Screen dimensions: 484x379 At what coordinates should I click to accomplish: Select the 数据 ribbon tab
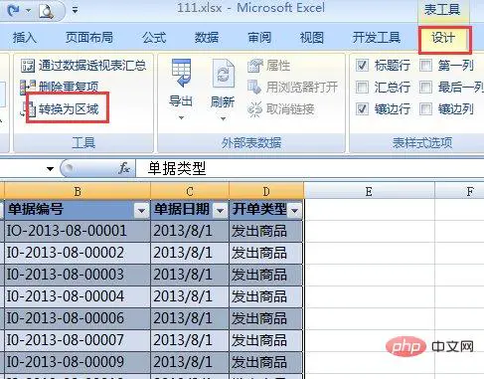(x=207, y=38)
